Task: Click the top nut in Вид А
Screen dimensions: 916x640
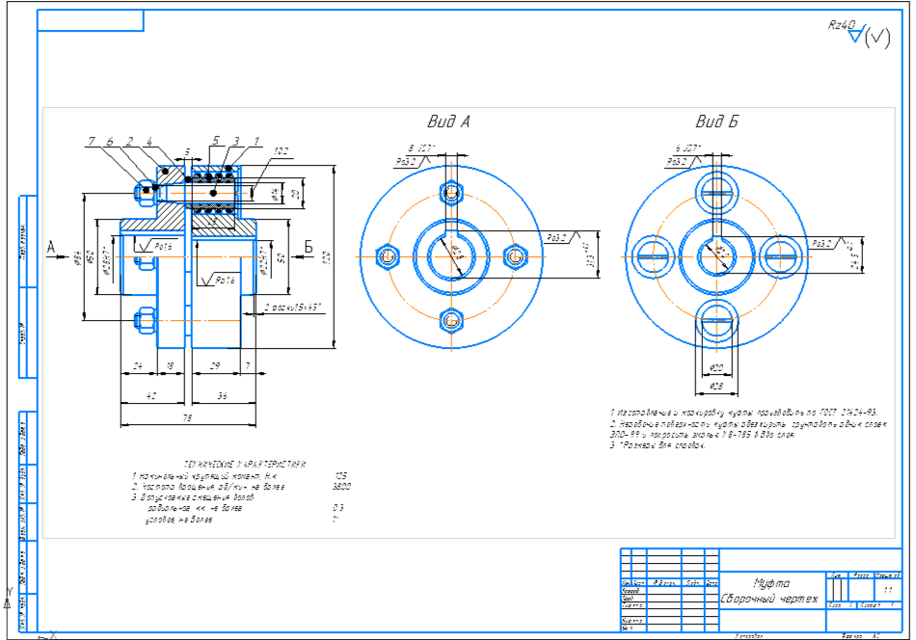Action: [451, 192]
